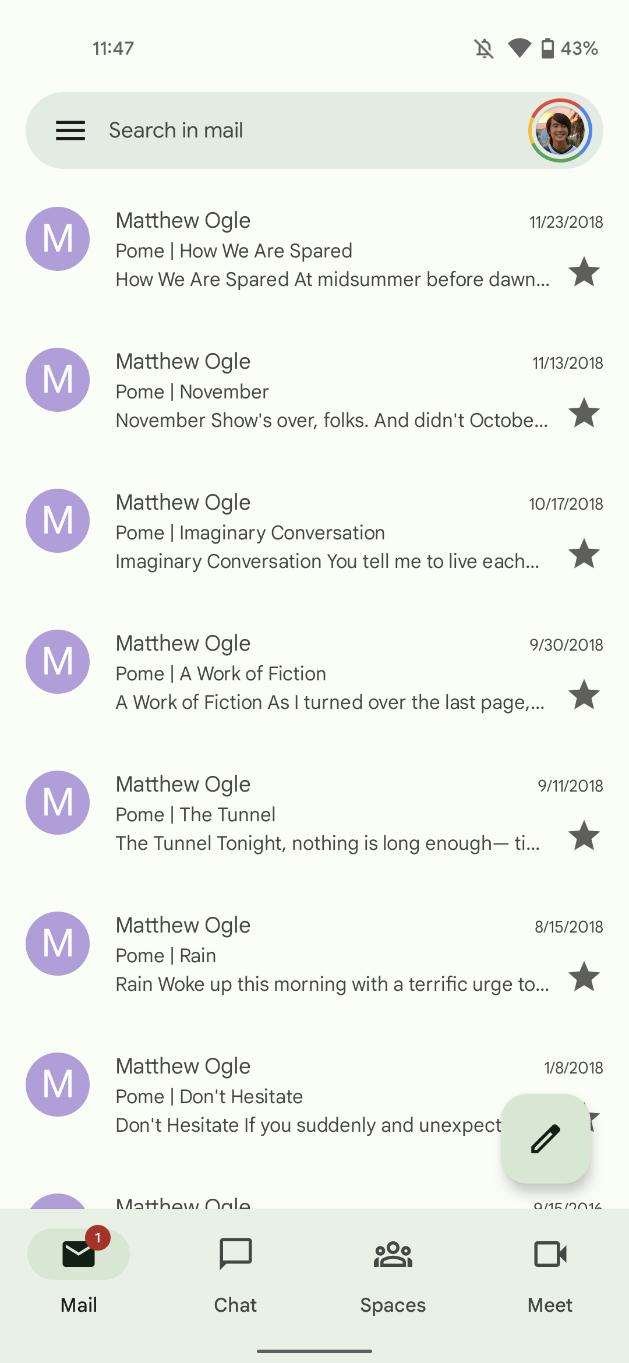629x1363 pixels.
Task: Tap the account profile picture
Action: point(560,130)
